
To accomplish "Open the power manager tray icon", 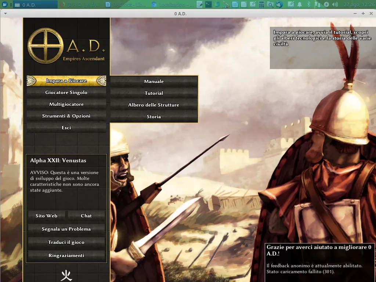I will (x=326, y=4).
